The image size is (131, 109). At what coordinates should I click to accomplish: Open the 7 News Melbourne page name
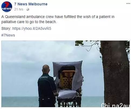(x=31, y=4)
